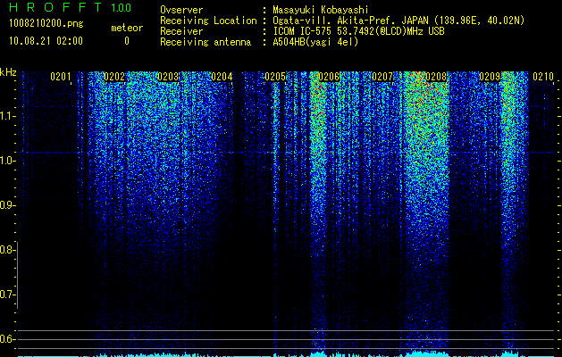Viewport: 562px width, 357px height.
Task: Click the version number 1.0.0
Action: point(122,8)
